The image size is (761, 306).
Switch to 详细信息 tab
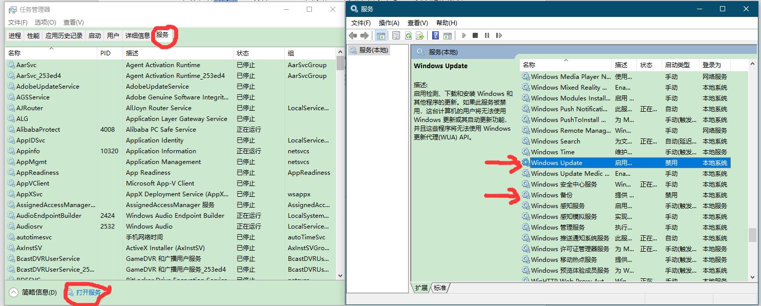(x=138, y=35)
